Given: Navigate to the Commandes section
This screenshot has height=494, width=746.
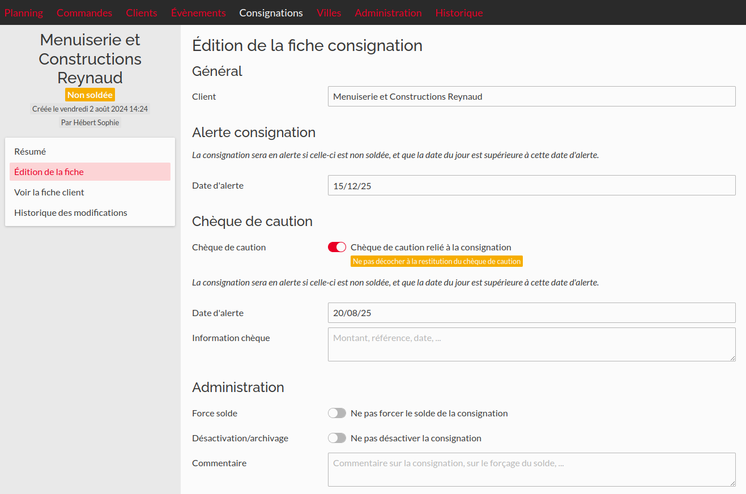Looking at the screenshot, I should [84, 12].
